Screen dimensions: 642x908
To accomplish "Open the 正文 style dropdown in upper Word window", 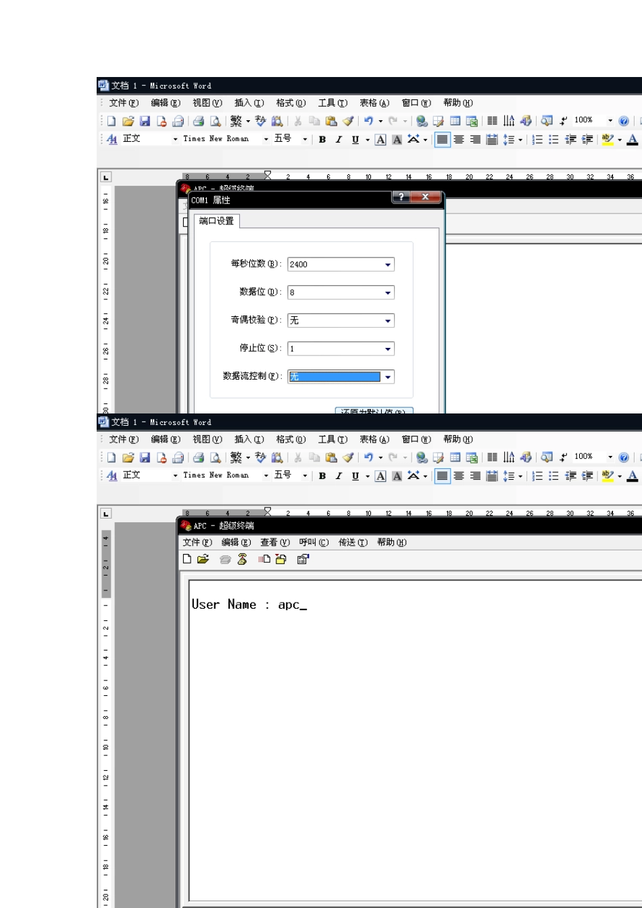I will pos(176,139).
